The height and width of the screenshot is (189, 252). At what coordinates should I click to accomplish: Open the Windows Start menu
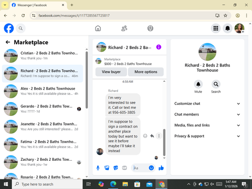coord(6,184)
